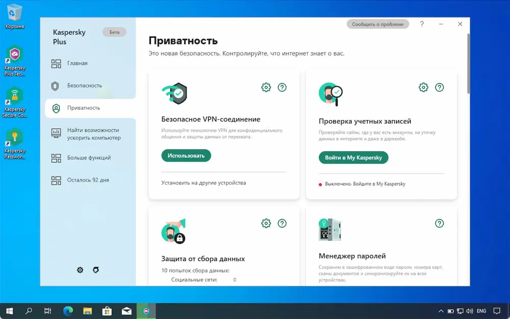Click the account check magnifier illustration

coord(330,94)
